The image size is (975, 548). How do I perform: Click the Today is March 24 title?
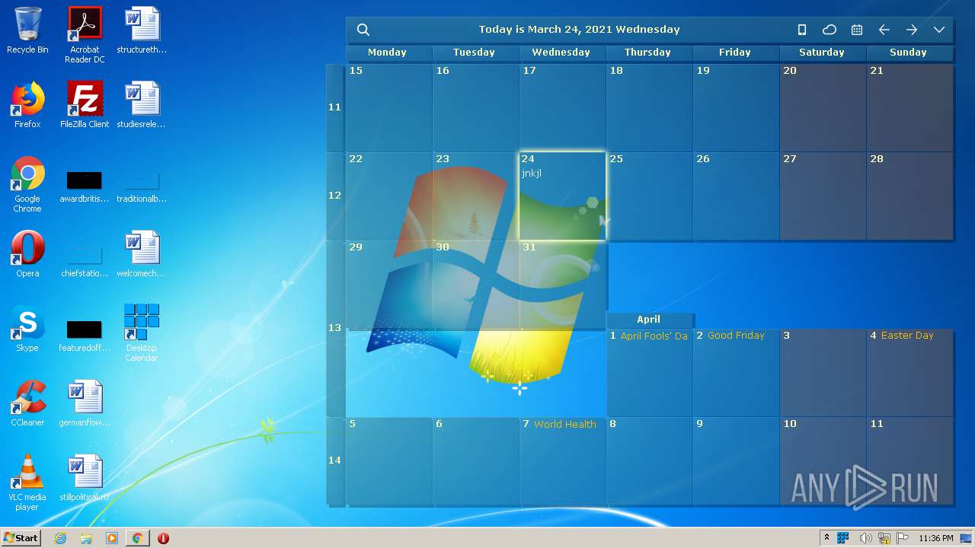pyautogui.click(x=579, y=30)
